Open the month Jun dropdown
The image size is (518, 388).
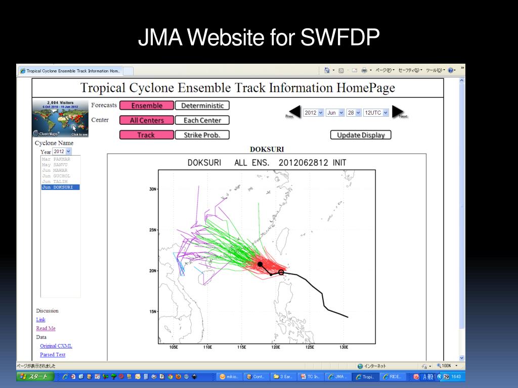[x=335, y=113]
